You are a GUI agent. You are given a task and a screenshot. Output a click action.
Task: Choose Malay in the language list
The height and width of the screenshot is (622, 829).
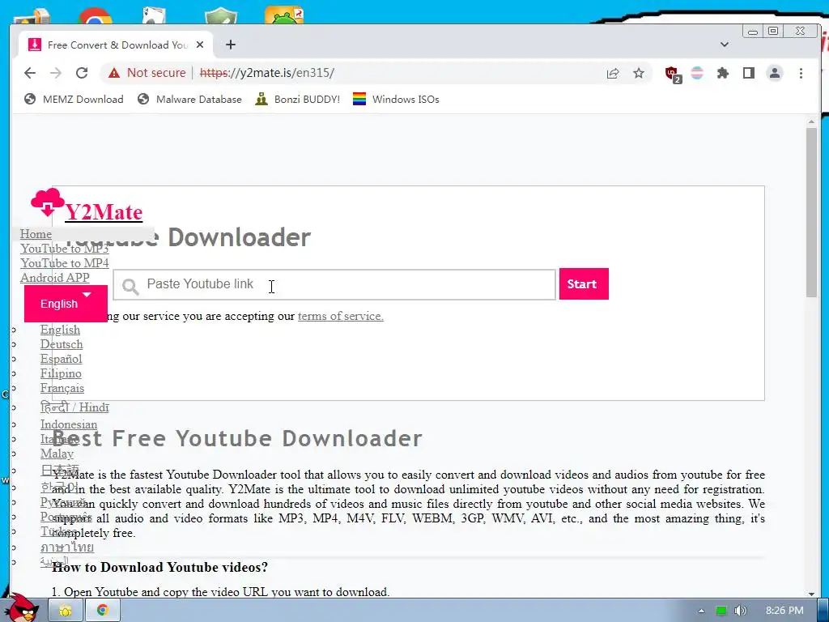(57, 454)
